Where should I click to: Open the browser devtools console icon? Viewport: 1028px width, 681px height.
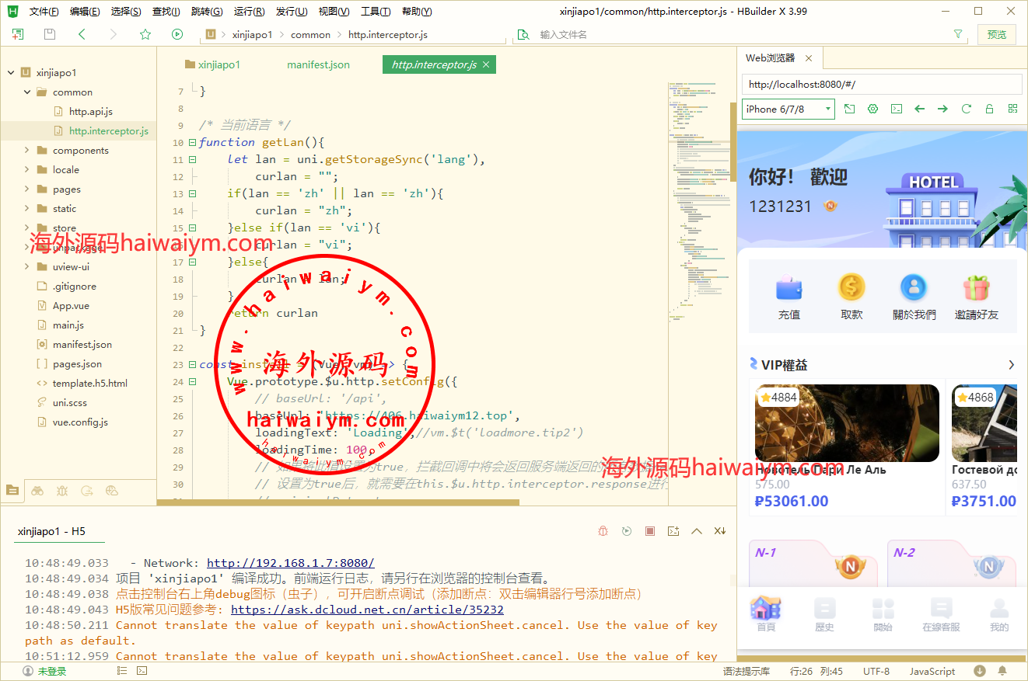[896, 109]
